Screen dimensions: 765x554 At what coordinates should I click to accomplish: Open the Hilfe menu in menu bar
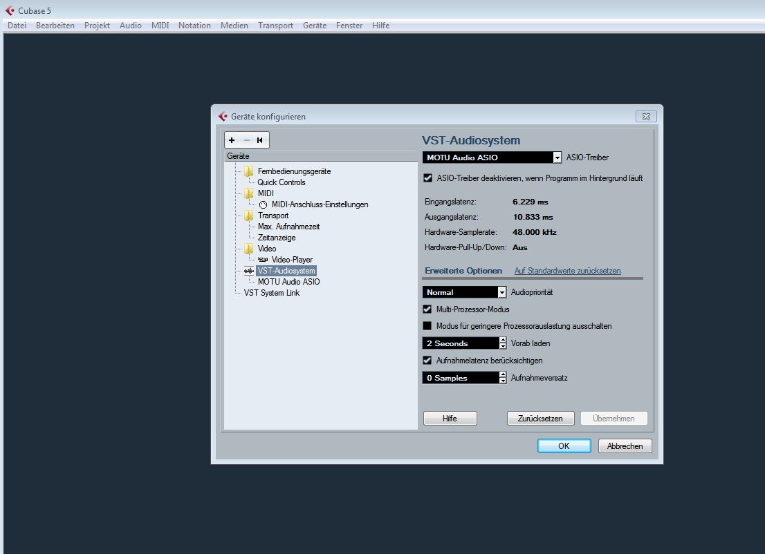(380, 26)
